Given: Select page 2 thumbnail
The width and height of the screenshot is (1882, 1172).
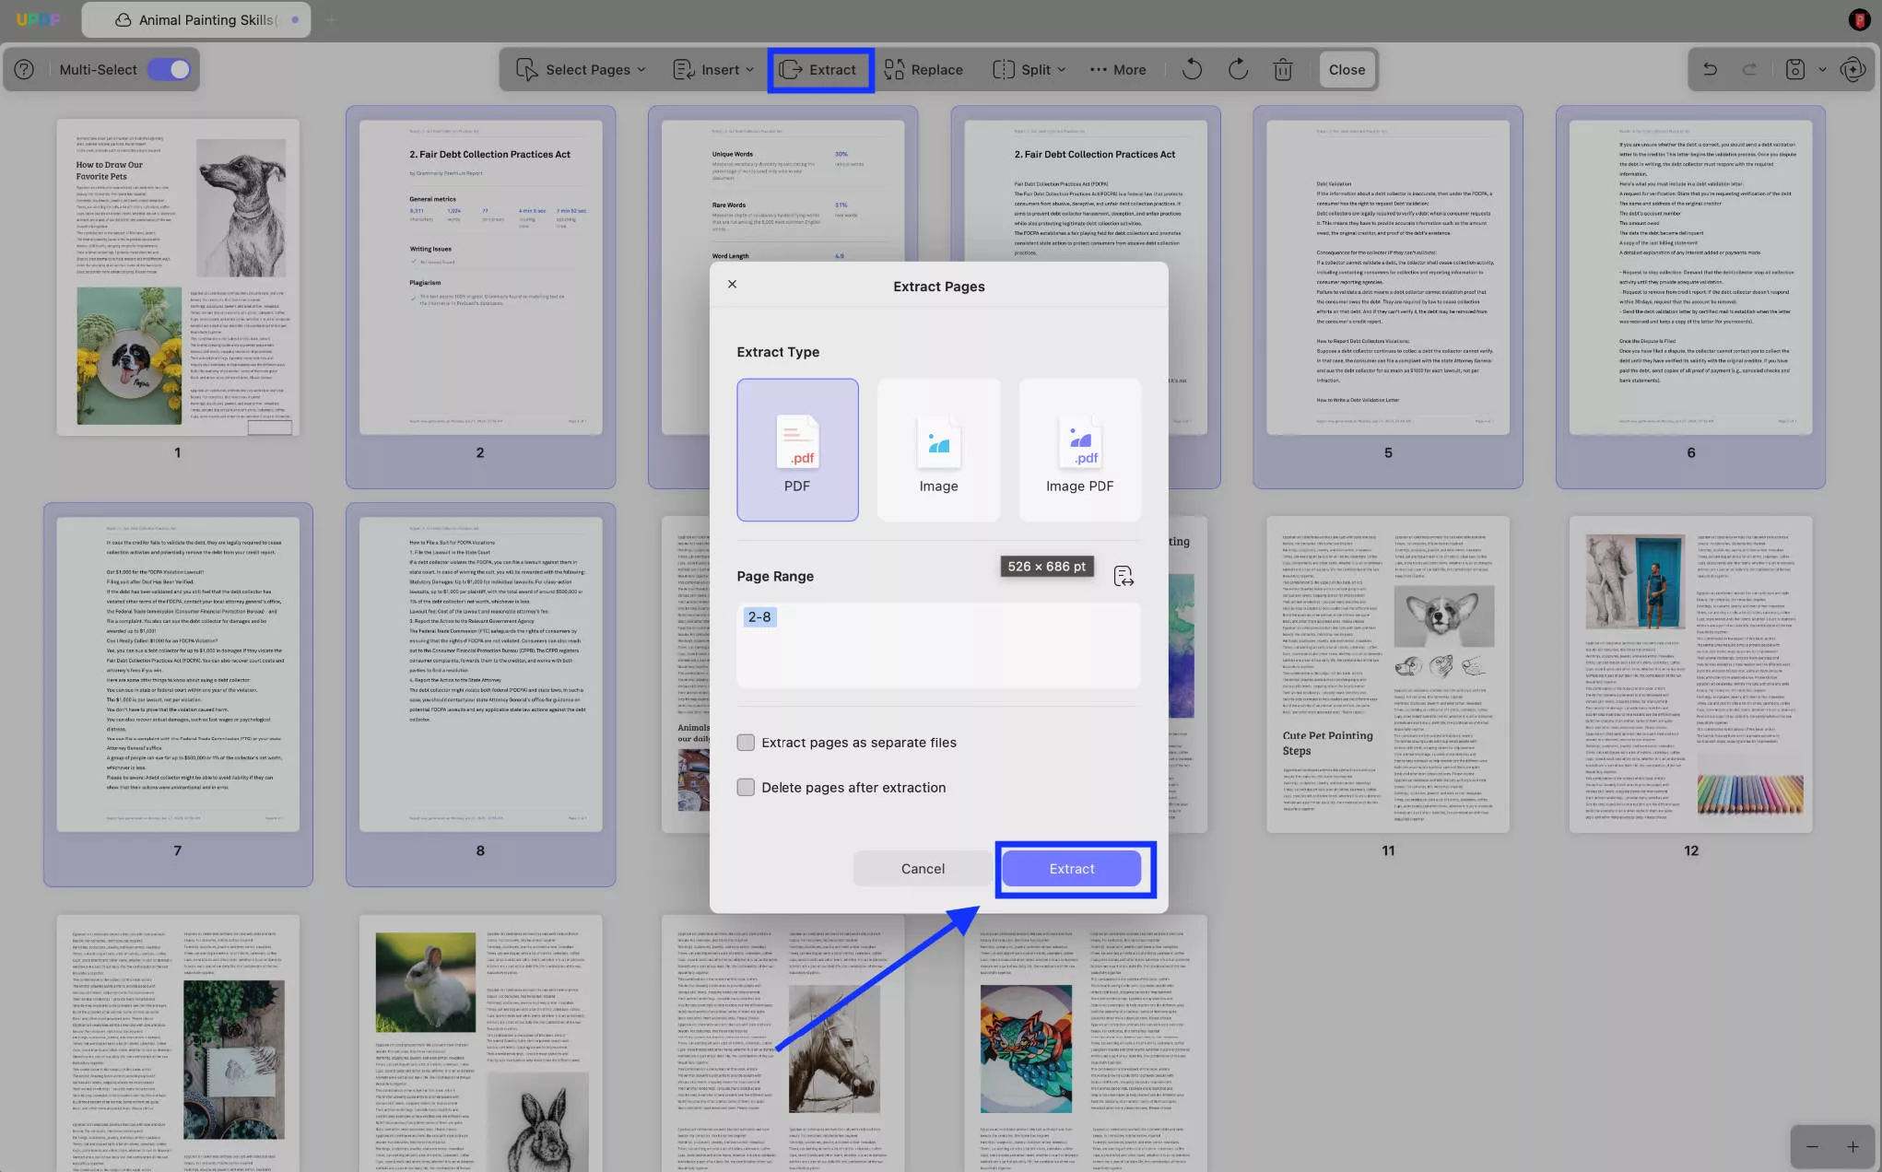Looking at the screenshot, I should [480, 277].
